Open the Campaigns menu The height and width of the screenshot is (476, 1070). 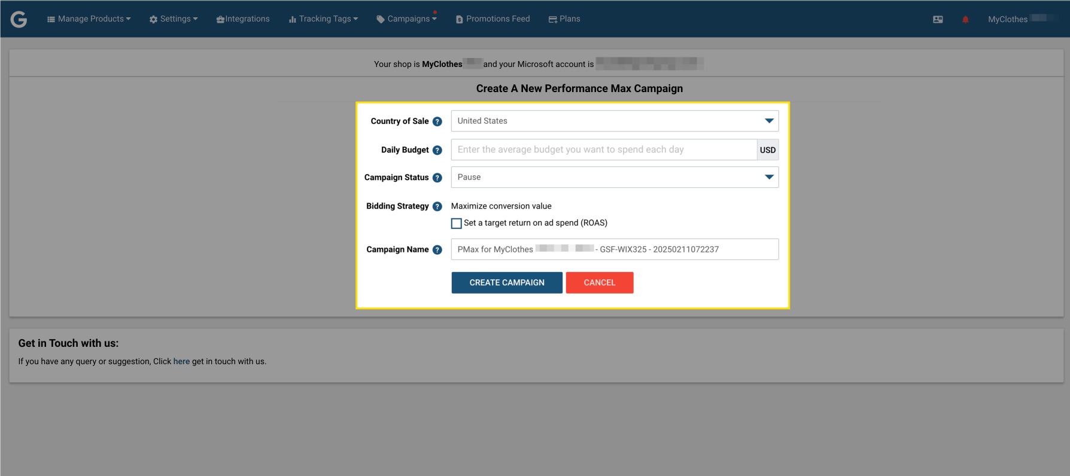coord(406,19)
